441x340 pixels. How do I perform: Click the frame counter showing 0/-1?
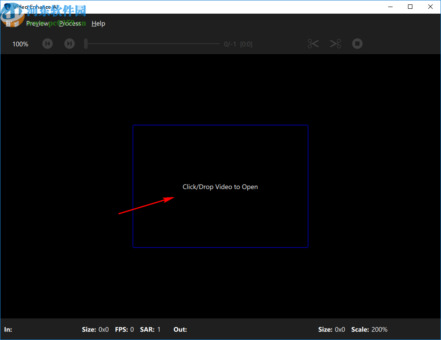coord(230,44)
